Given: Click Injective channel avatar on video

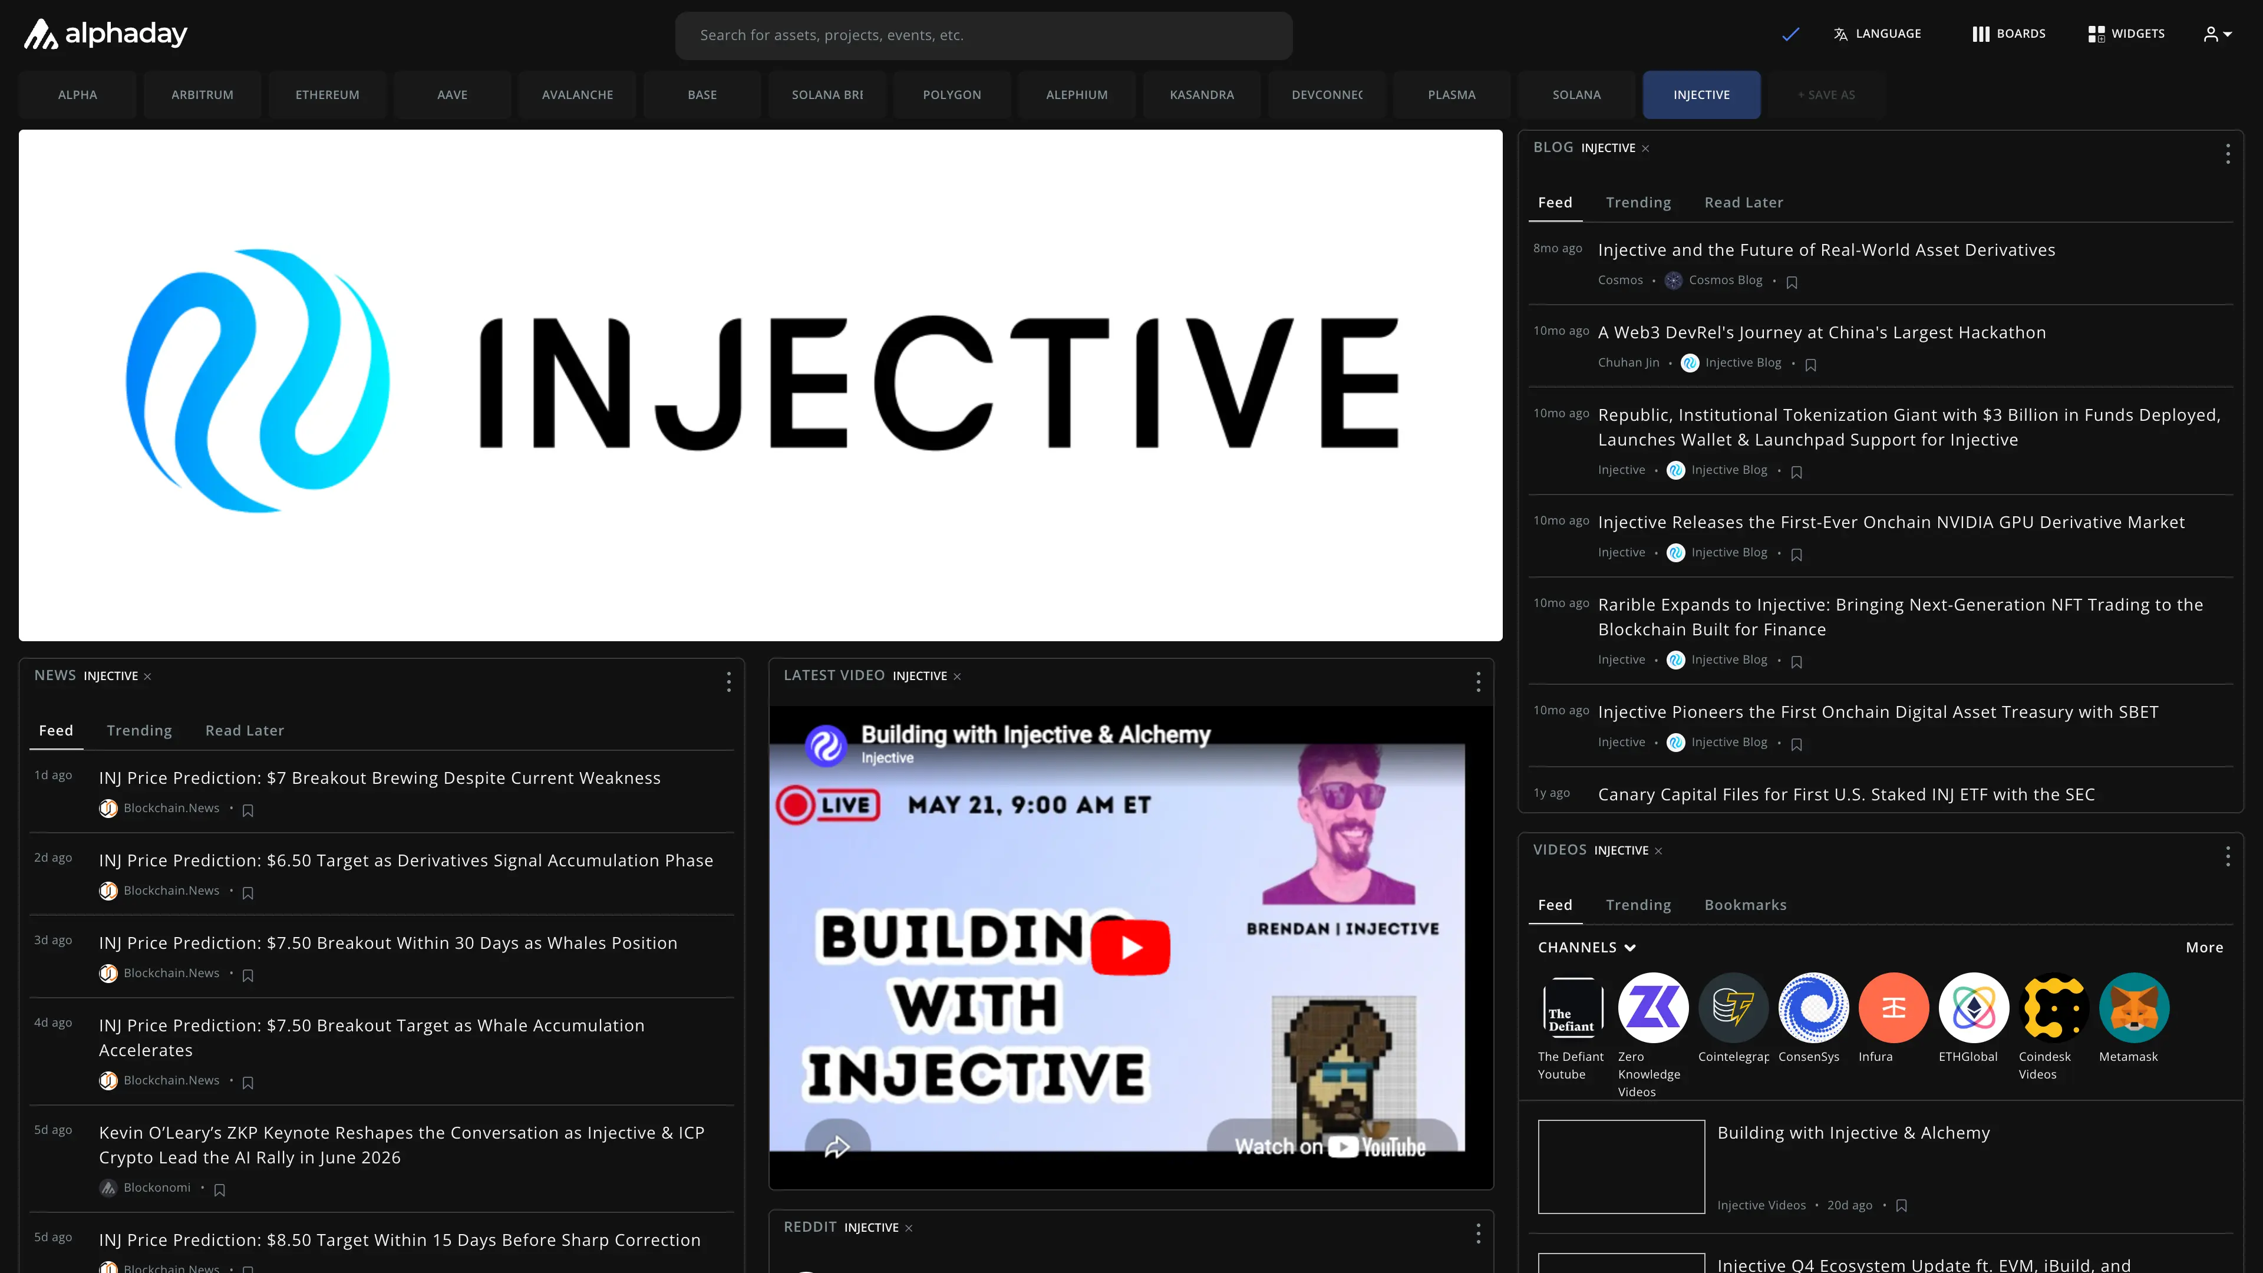Looking at the screenshot, I should [x=826, y=745].
